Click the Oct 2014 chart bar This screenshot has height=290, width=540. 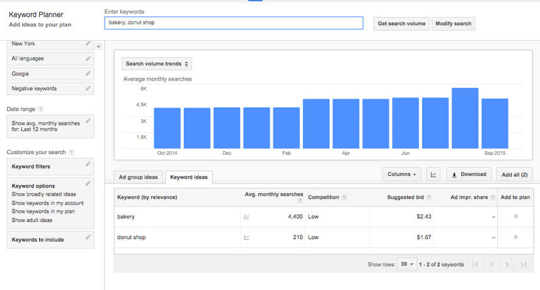click(167, 128)
